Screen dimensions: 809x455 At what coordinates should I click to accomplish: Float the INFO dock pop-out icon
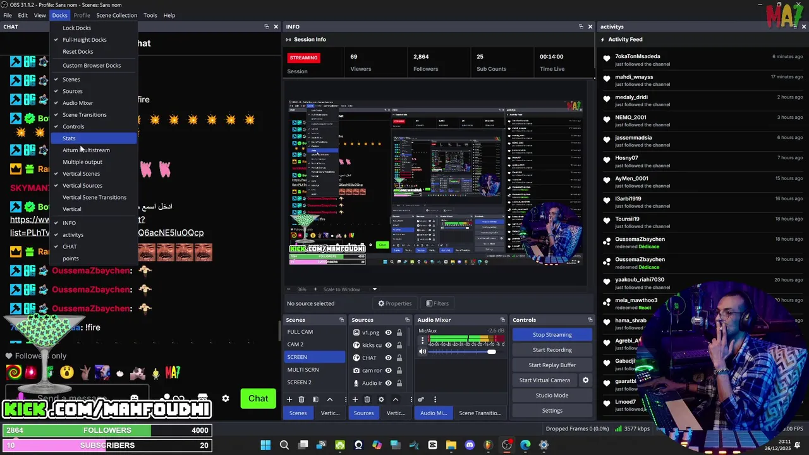click(581, 27)
